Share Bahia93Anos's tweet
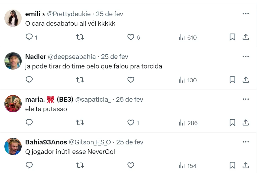This screenshot has width=257, height=173. 245,165
